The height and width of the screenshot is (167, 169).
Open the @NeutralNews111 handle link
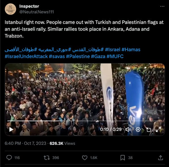tap(37, 12)
